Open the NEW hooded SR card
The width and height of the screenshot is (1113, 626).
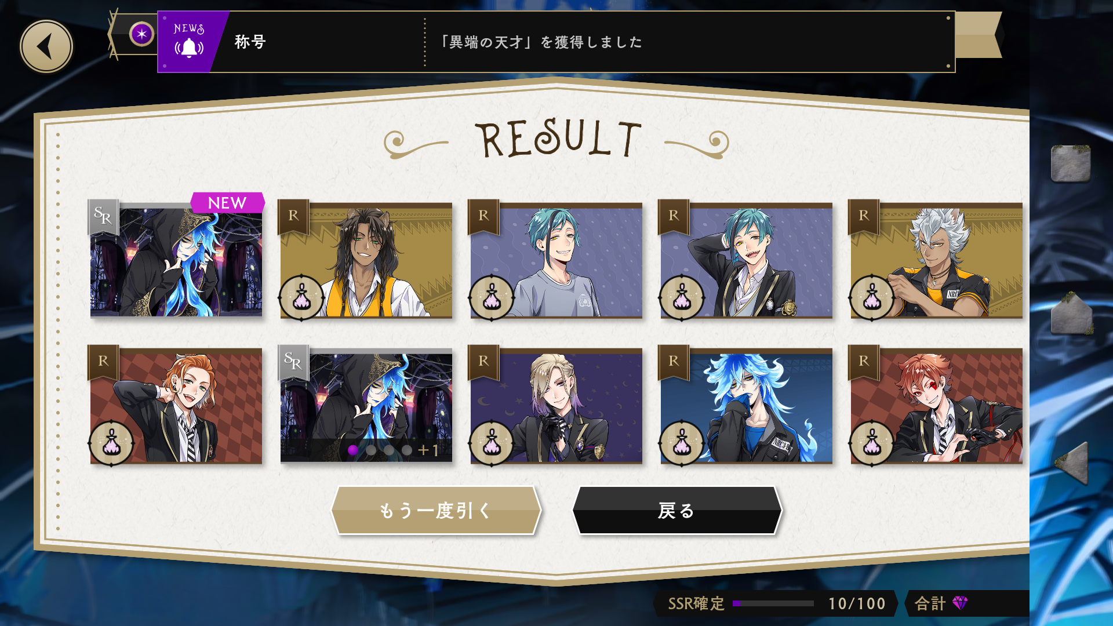(x=176, y=260)
